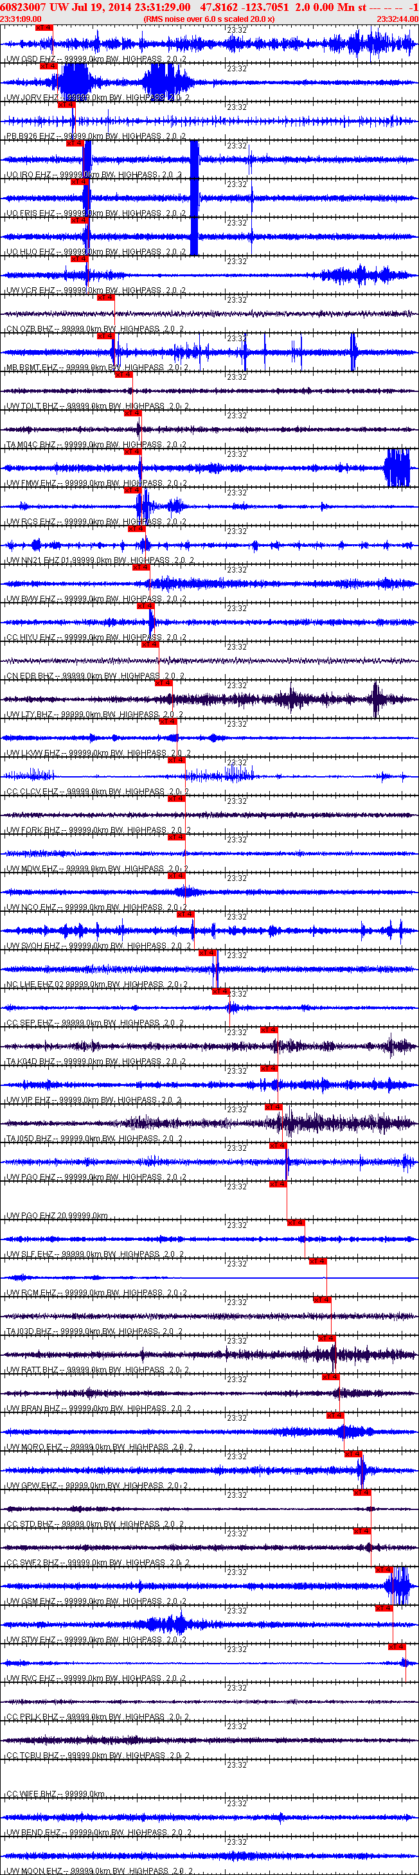This screenshot has width=419, height=1875.
Task: Select the CC STD BHZ station label
Action: [95, 1525]
